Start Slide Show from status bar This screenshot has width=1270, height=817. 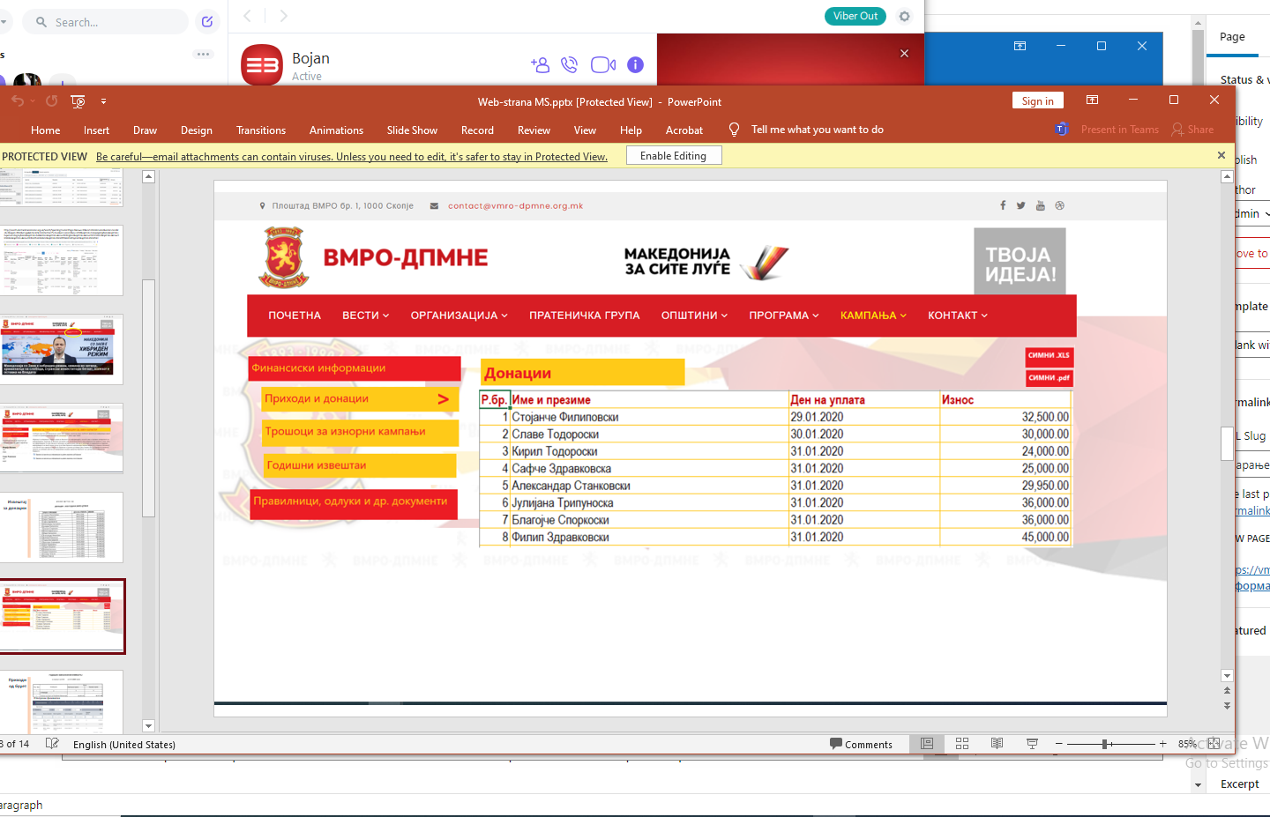coord(1032,744)
